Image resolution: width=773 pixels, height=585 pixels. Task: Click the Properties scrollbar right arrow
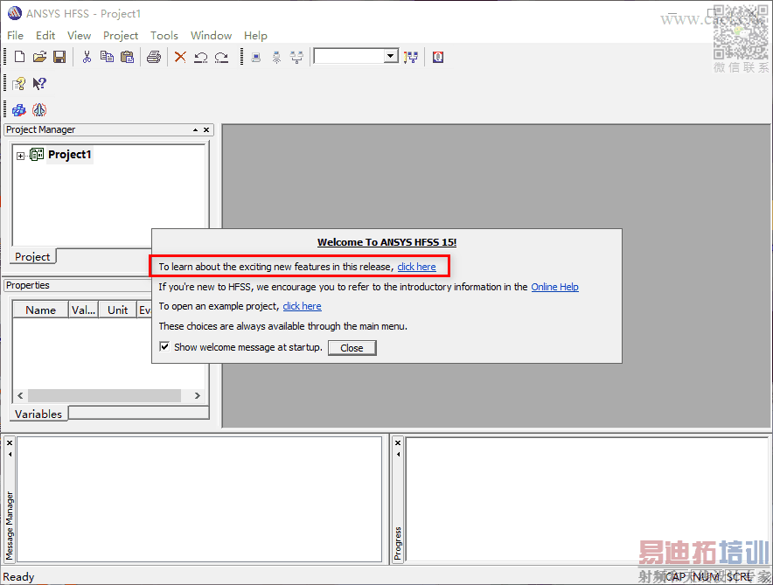click(x=198, y=395)
